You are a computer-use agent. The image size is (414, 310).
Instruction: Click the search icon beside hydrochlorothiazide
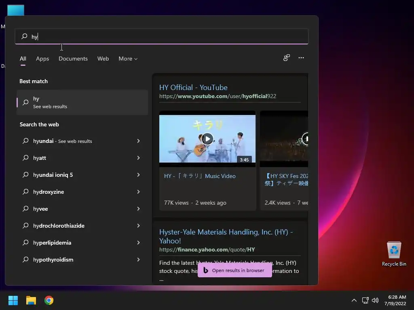coord(25,225)
